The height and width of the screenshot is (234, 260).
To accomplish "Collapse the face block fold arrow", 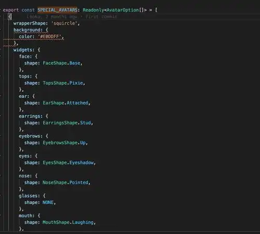I will click(x=1, y=56).
